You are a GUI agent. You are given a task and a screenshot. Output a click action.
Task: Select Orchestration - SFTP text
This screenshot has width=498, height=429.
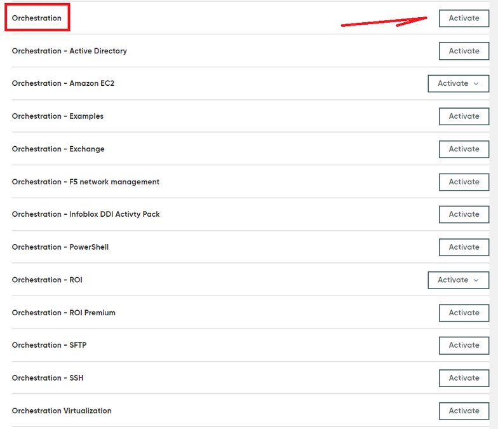[x=50, y=345]
